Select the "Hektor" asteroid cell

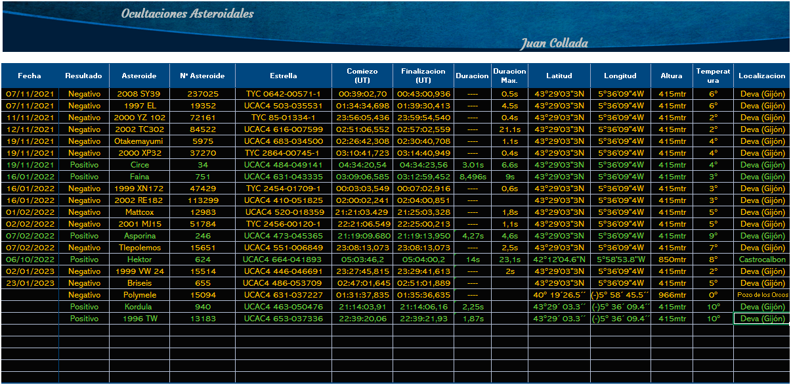(x=139, y=260)
